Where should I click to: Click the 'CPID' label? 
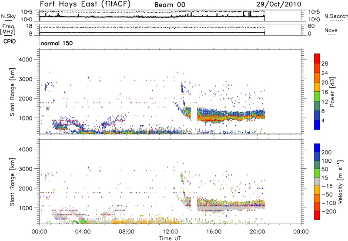pos(10,41)
